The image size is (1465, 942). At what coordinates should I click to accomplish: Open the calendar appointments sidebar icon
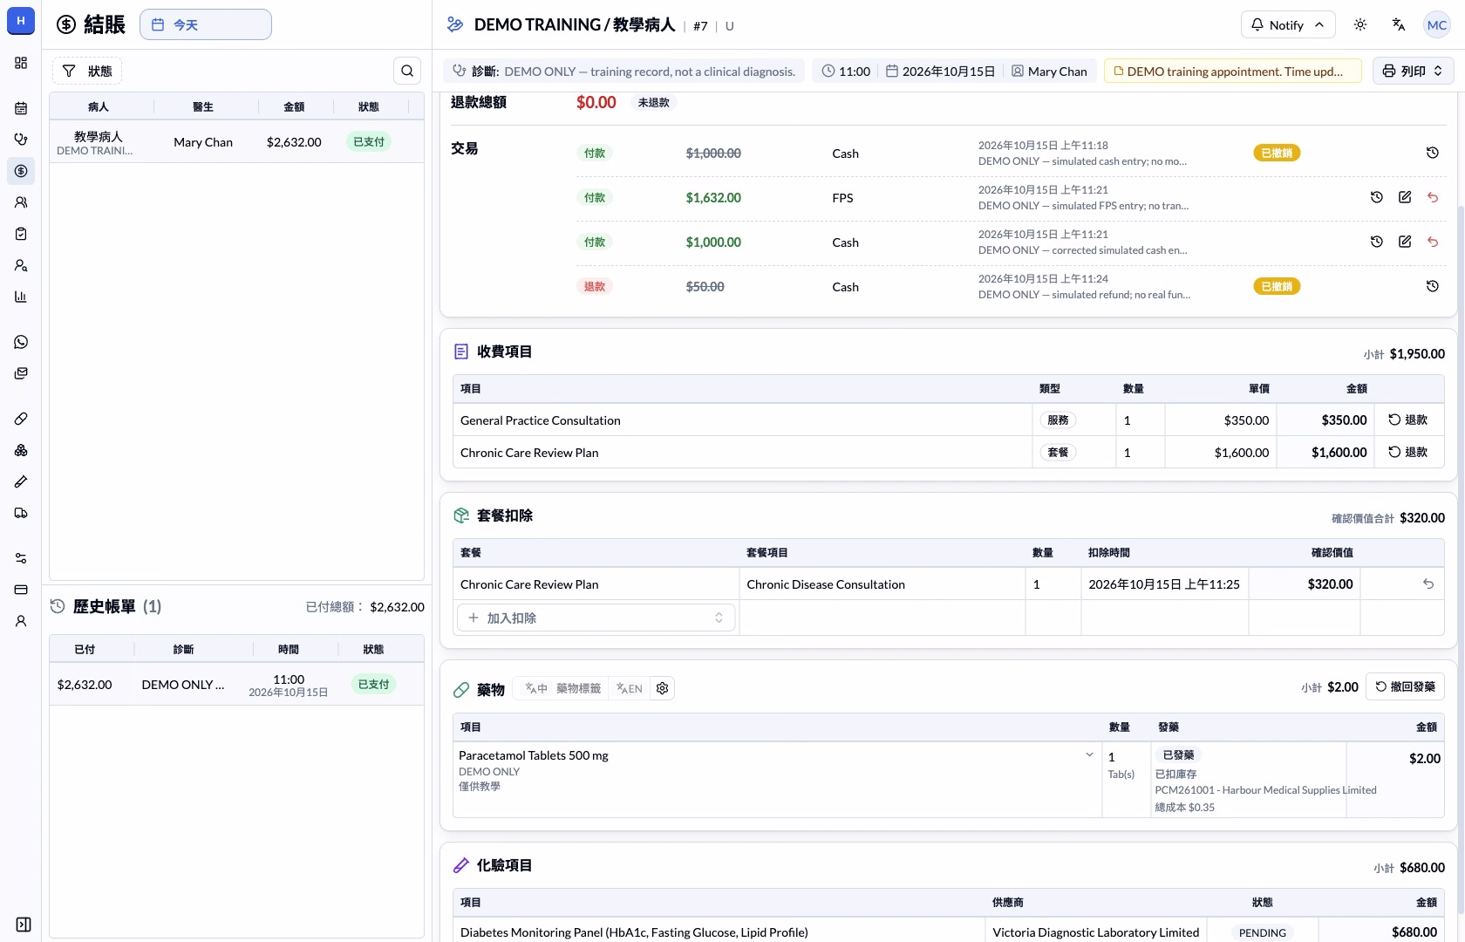click(x=21, y=108)
